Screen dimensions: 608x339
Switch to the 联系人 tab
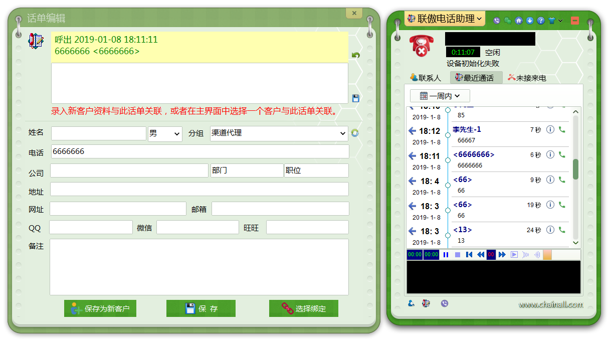[426, 78]
